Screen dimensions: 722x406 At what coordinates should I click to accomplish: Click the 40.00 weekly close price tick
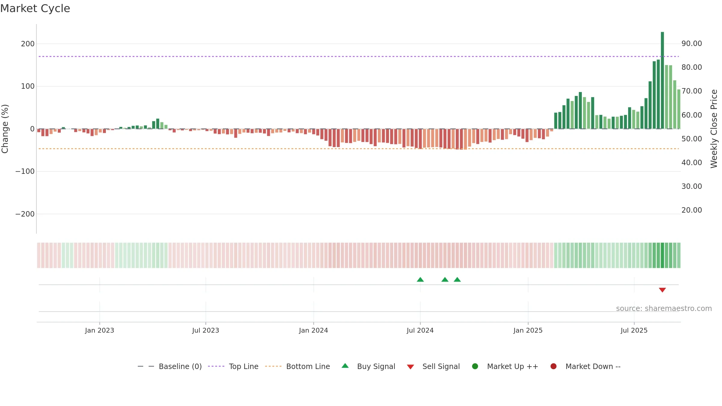click(692, 163)
